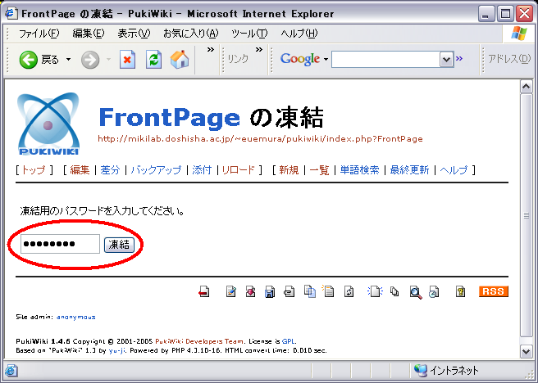Click the Attach file paperclip icon
The height and width of the screenshot is (383, 538).
pyautogui.click(x=289, y=292)
